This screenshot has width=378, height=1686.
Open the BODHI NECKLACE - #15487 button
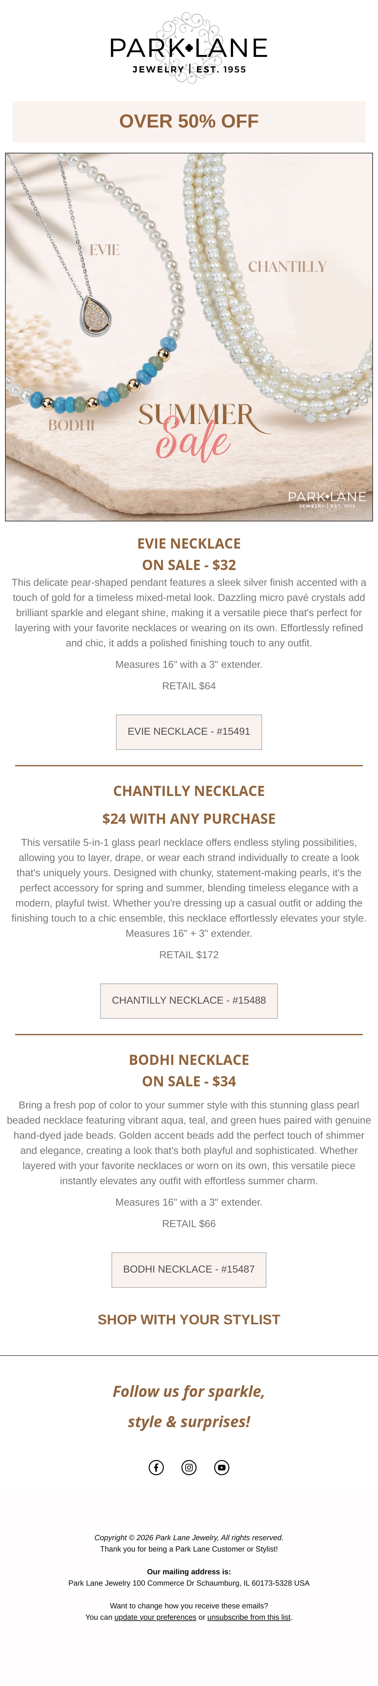[189, 1270]
